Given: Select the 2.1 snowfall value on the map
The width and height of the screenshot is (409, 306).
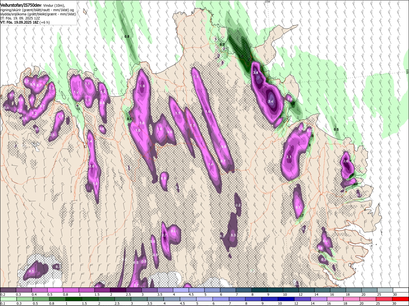Looking at the screenshot, I should point(289,157).
